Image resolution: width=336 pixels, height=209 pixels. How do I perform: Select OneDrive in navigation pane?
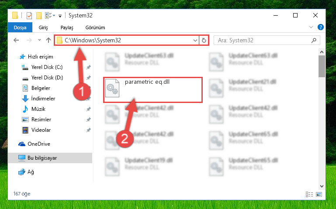[39, 144]
